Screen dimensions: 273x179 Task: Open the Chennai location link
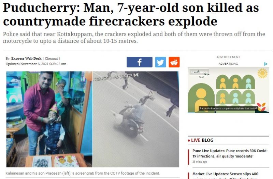point(51,59)
